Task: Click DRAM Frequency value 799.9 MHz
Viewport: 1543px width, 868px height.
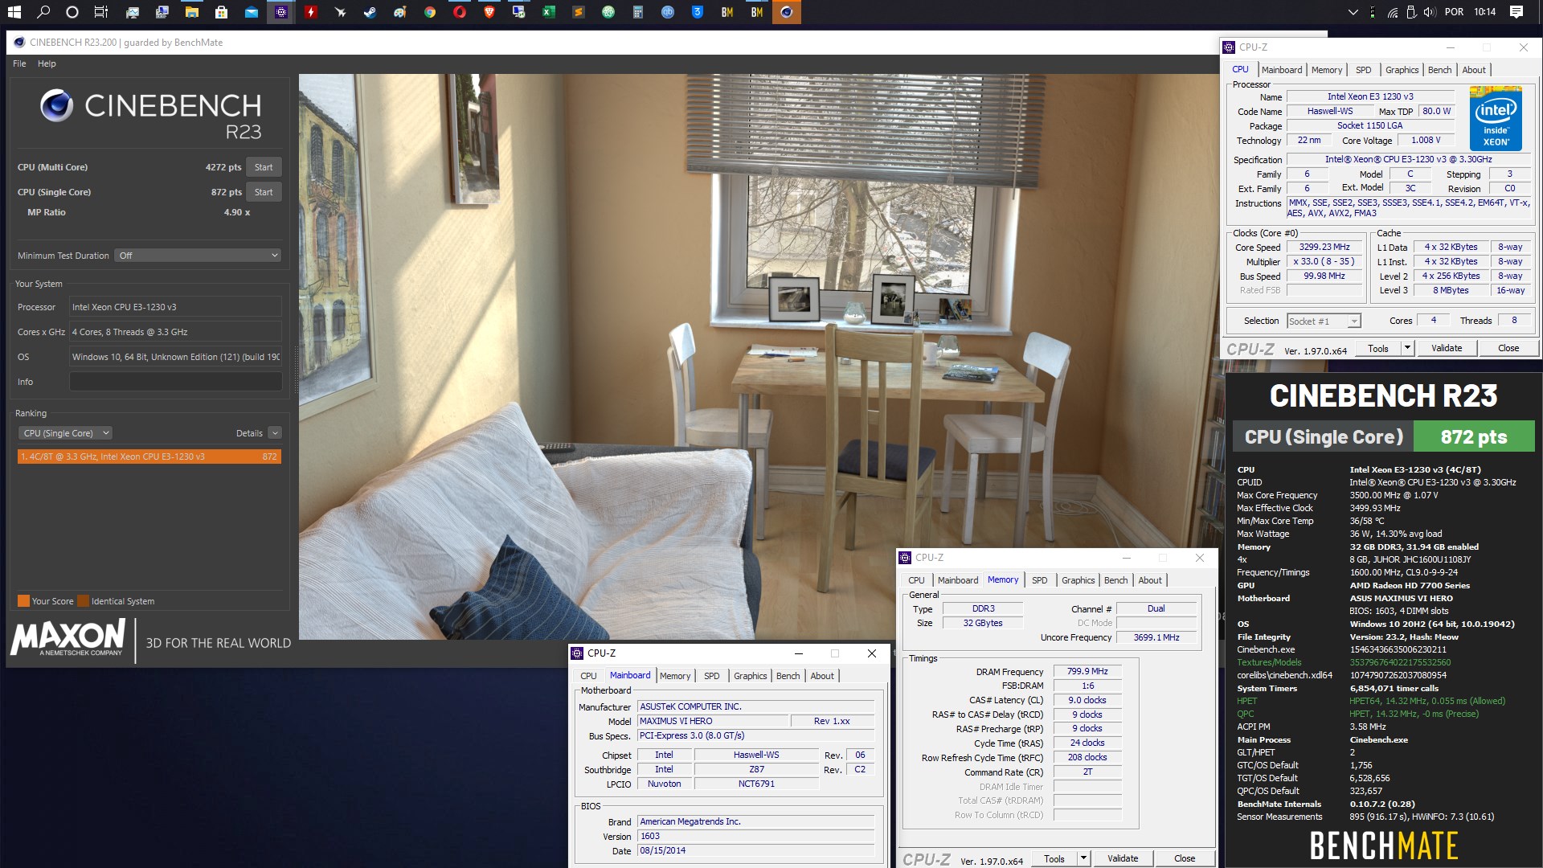Action: (x=1087, y=672)
